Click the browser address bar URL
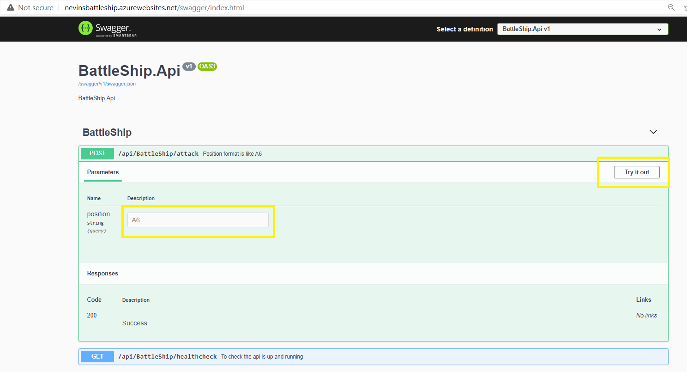This screenshot has height=372, width=687. (x=155, y=8)
